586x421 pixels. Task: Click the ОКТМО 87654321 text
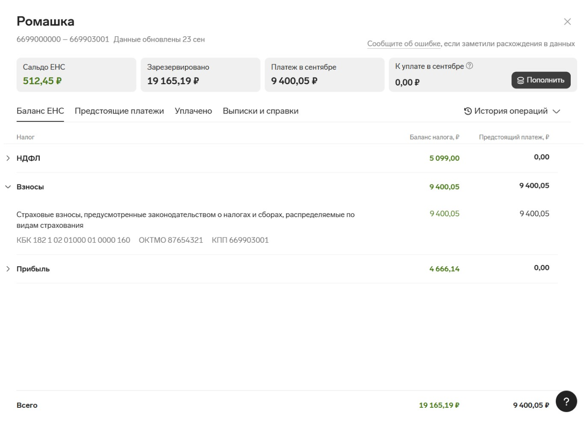click(x=171, y=240)
